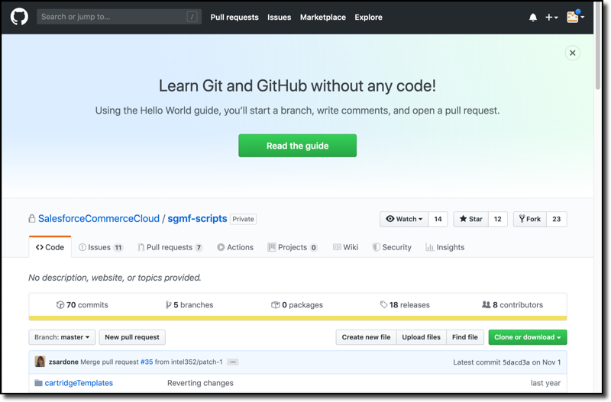Click the Private label badge
This screenshot has width=611, height=402.
point(243,219)
